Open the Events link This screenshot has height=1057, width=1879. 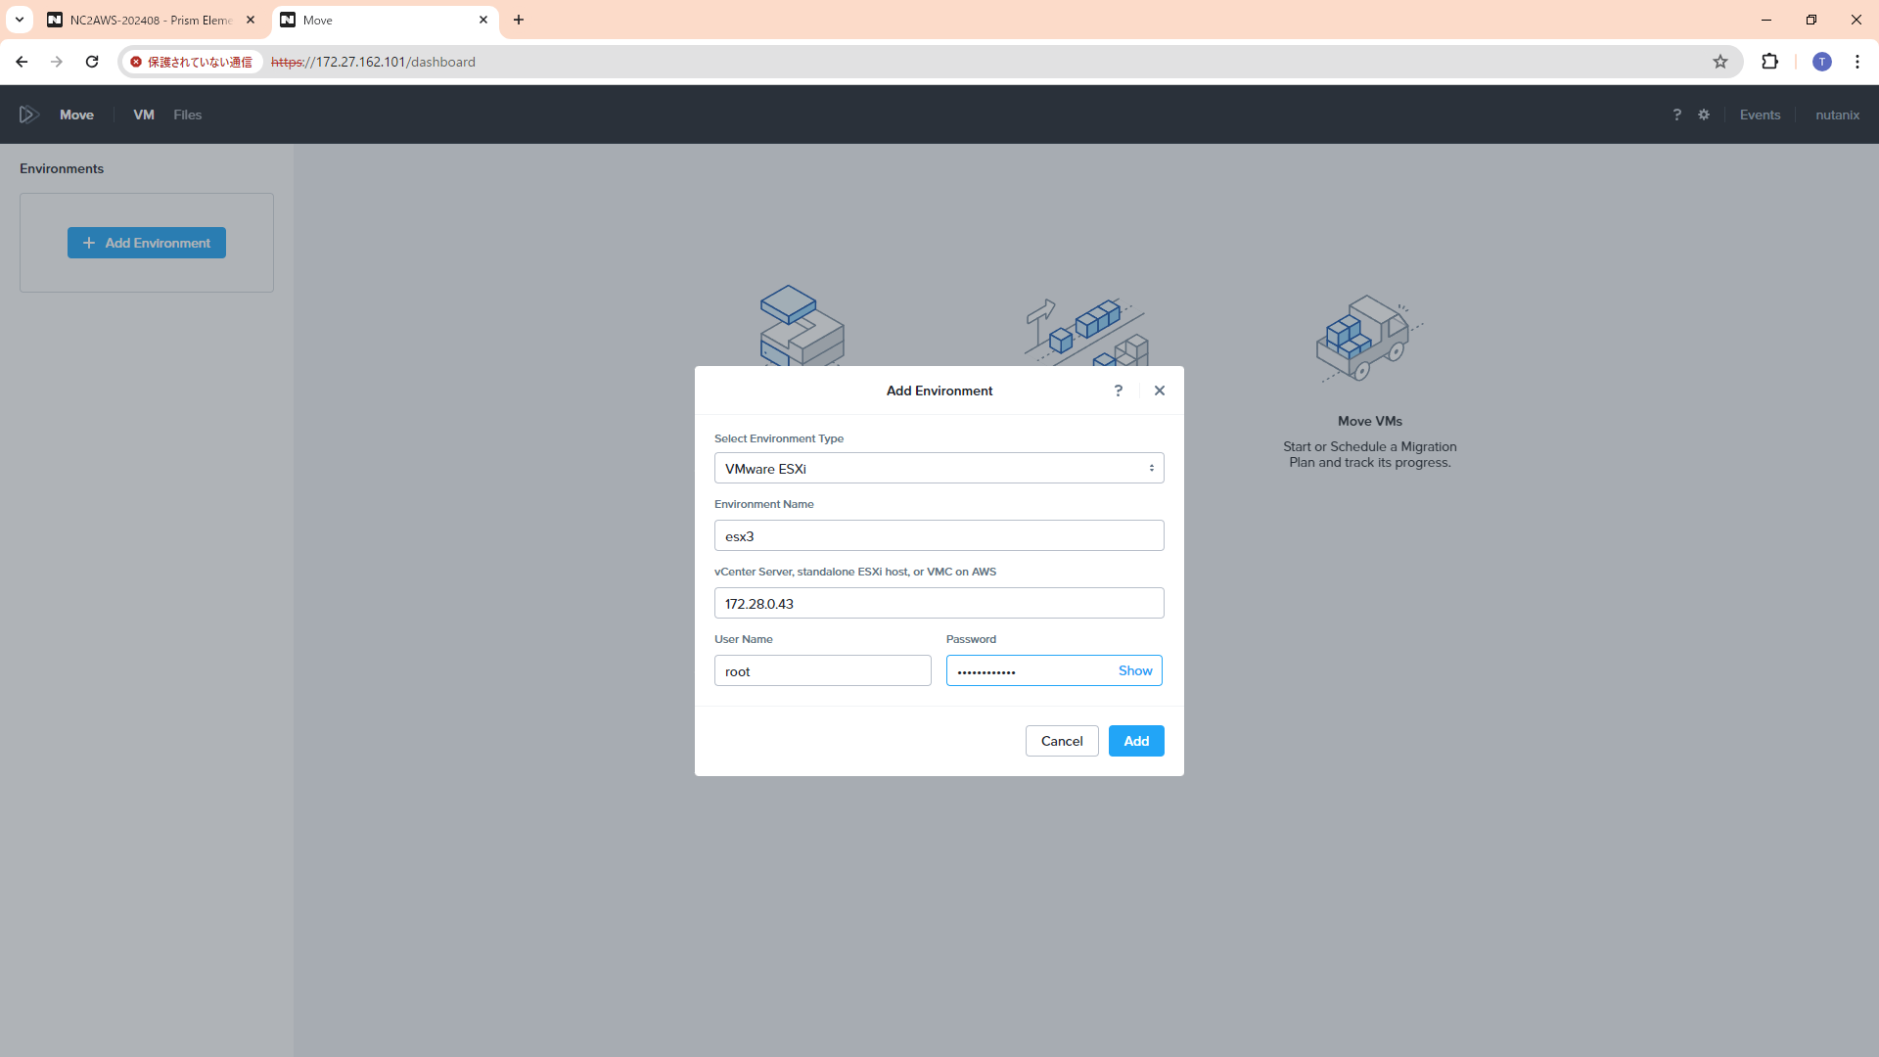(x=1760, y=115)
